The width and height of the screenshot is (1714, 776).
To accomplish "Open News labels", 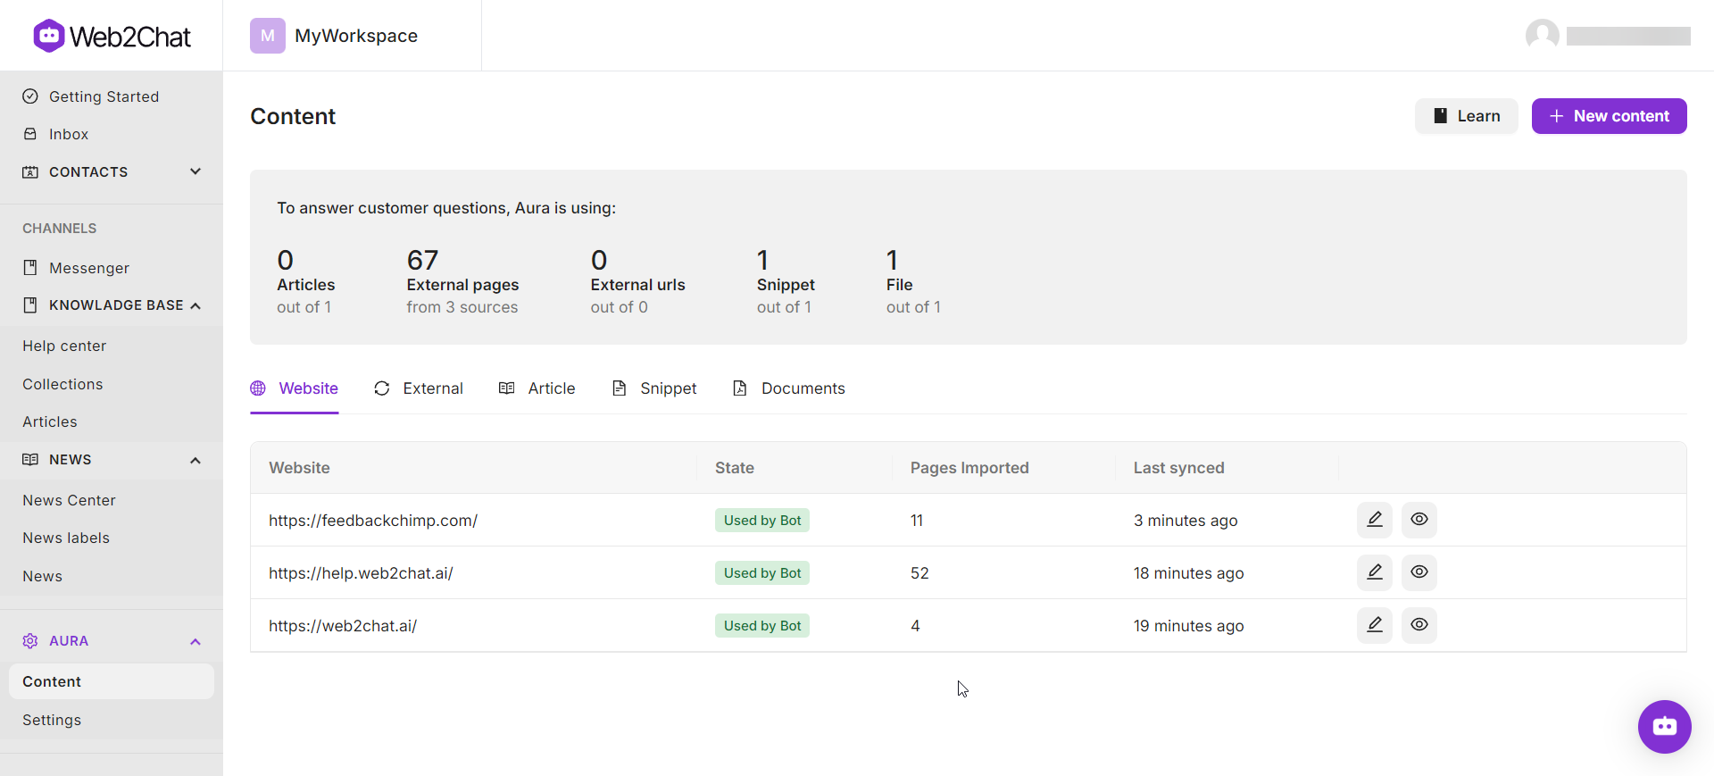I will pyautogui.click(x=66, y=538).
